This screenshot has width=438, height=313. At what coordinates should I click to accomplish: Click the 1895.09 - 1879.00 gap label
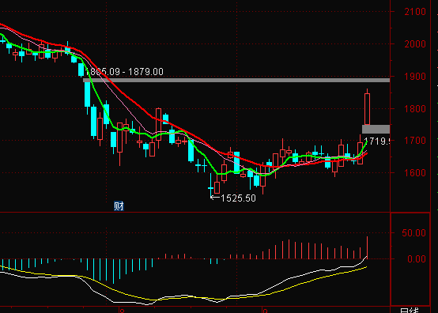click(124, 72)
